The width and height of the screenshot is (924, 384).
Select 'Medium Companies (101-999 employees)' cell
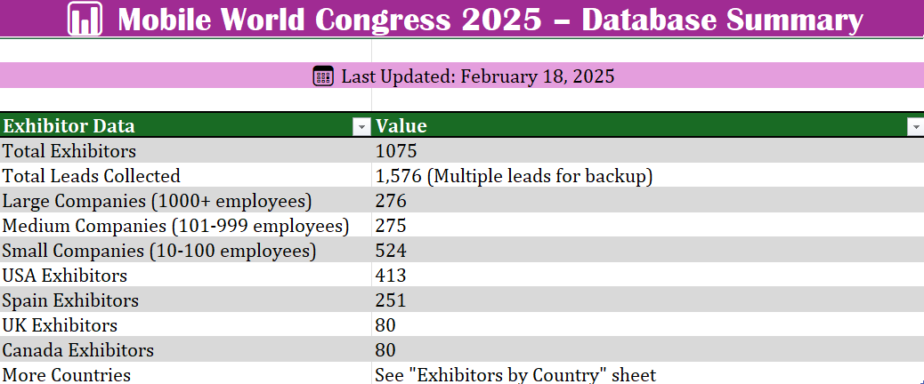pos(186,225)
